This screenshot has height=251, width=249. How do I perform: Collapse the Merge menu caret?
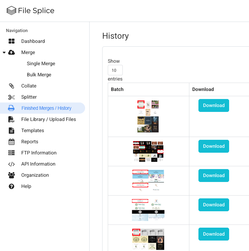pyautogui.click(x=4, y=52)
